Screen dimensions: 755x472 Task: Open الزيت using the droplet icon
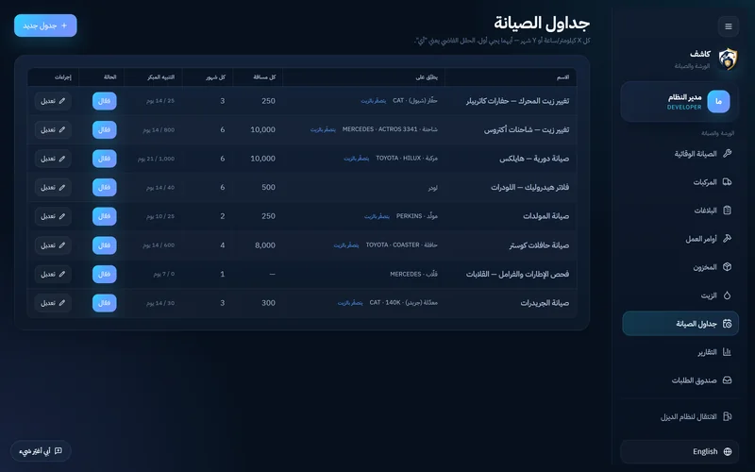click(x=727, y=295)
